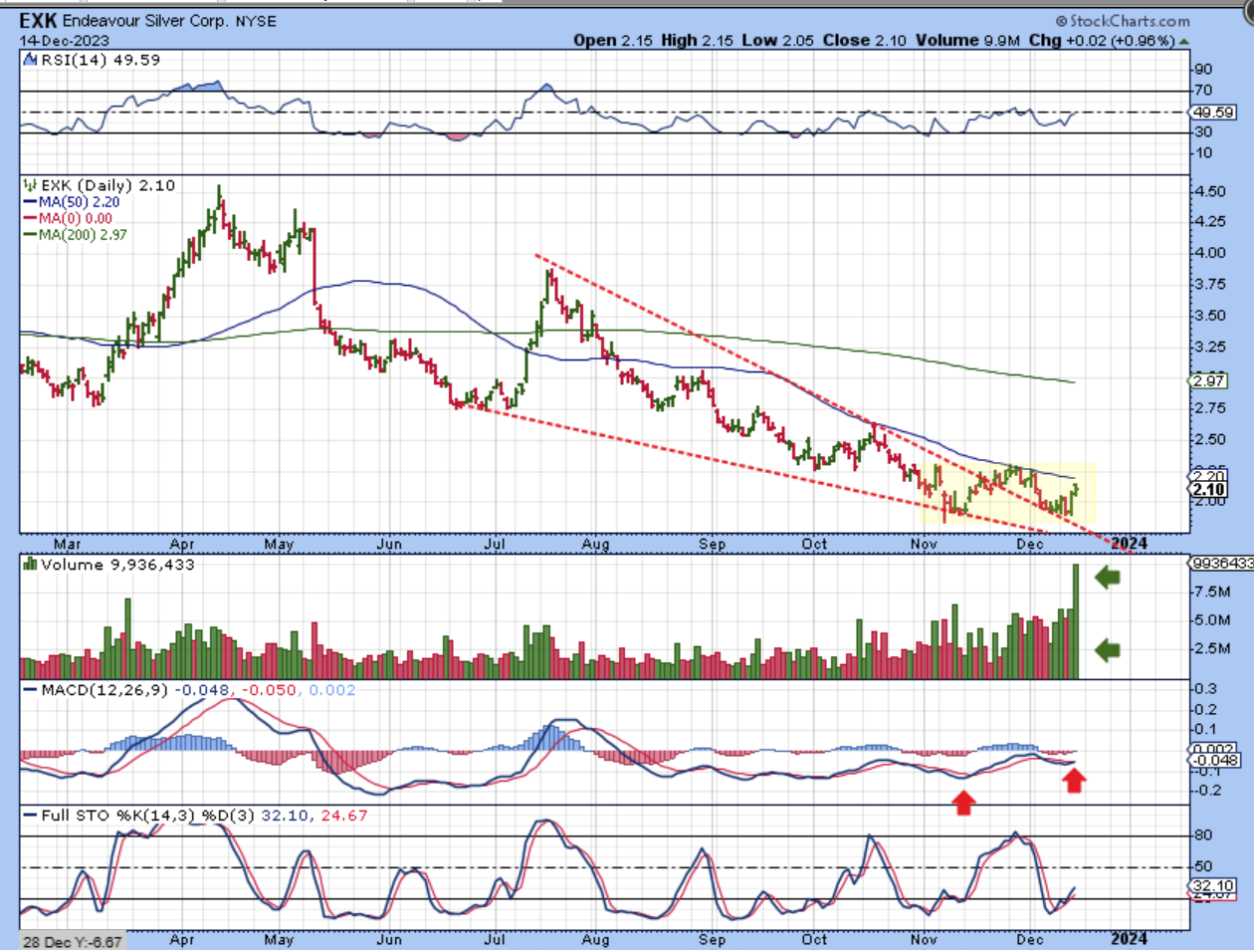1254x950 pixels.
Task: Click the 7.5M volume axis label
Action: [x=1214, y=593]
